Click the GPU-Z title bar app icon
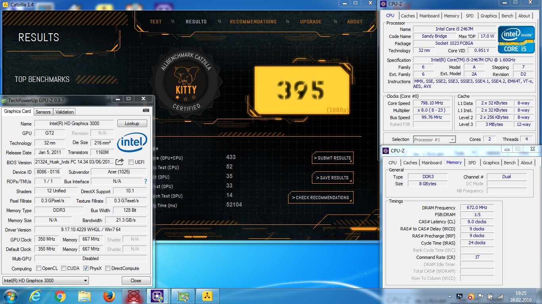Image resolution: width=542 pixels, height=304 pixels. tap(4, 101)
